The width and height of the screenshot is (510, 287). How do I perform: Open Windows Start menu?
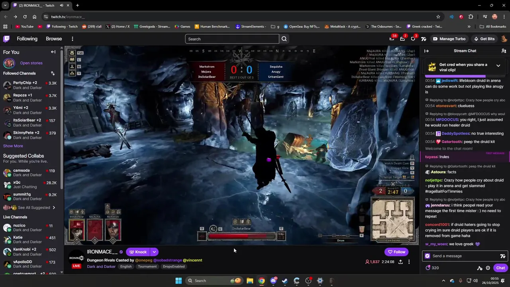[x=178, y=281]
